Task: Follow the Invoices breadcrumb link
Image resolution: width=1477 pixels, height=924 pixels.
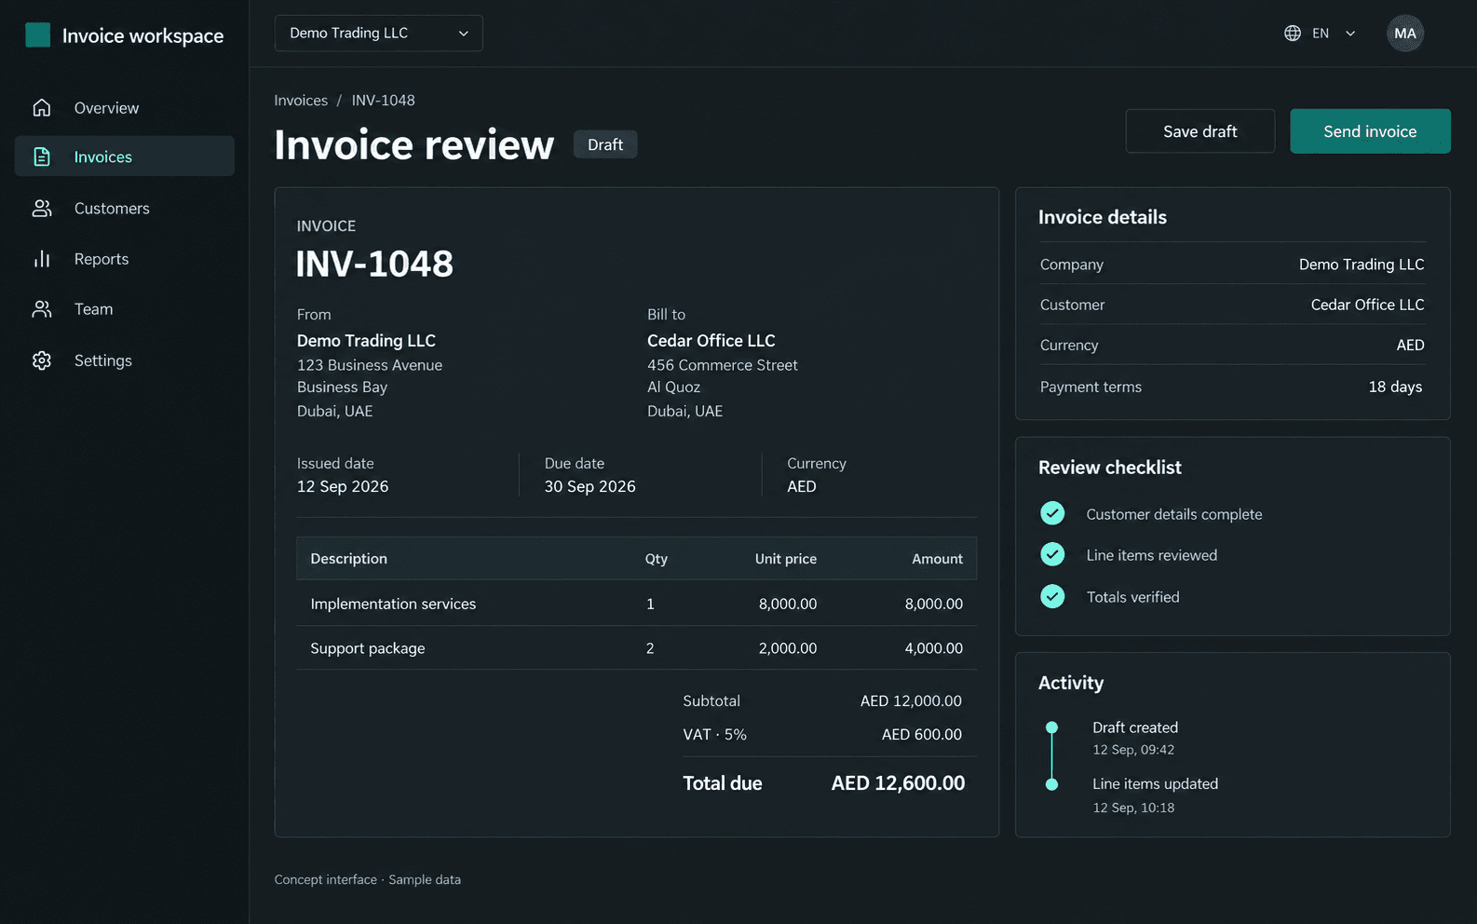Action: [301, 101]
